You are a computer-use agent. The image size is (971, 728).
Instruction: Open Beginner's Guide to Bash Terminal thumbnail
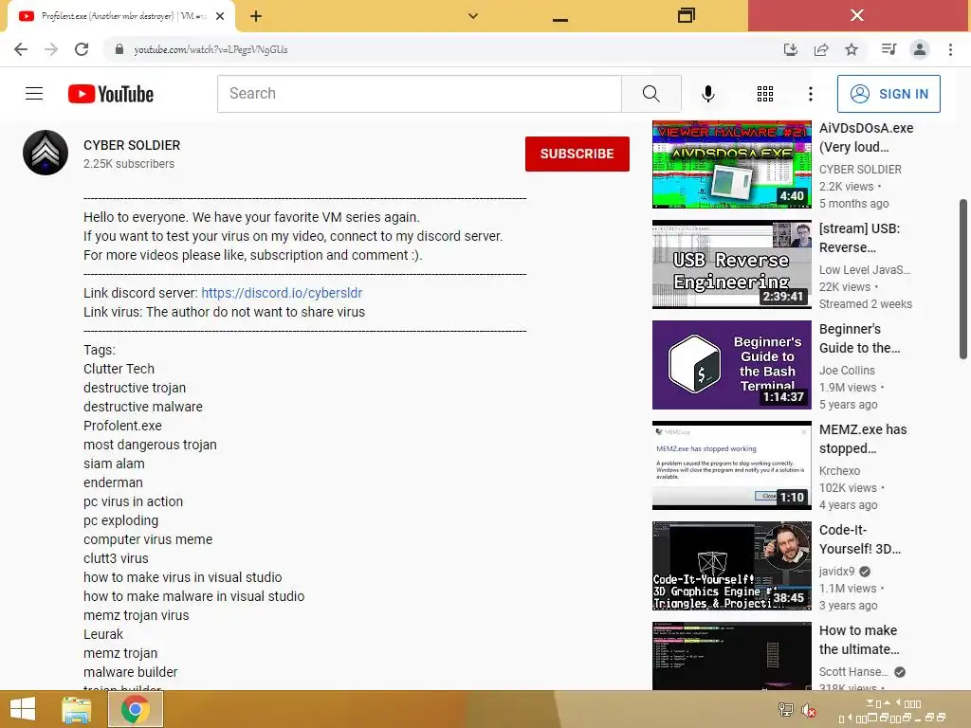[x=731, y=365]
